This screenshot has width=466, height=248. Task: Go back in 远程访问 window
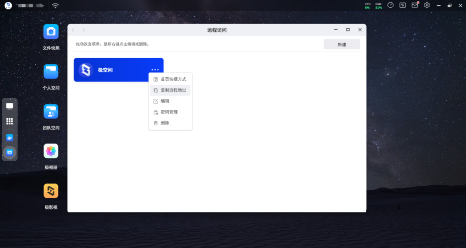click(73, 30)
